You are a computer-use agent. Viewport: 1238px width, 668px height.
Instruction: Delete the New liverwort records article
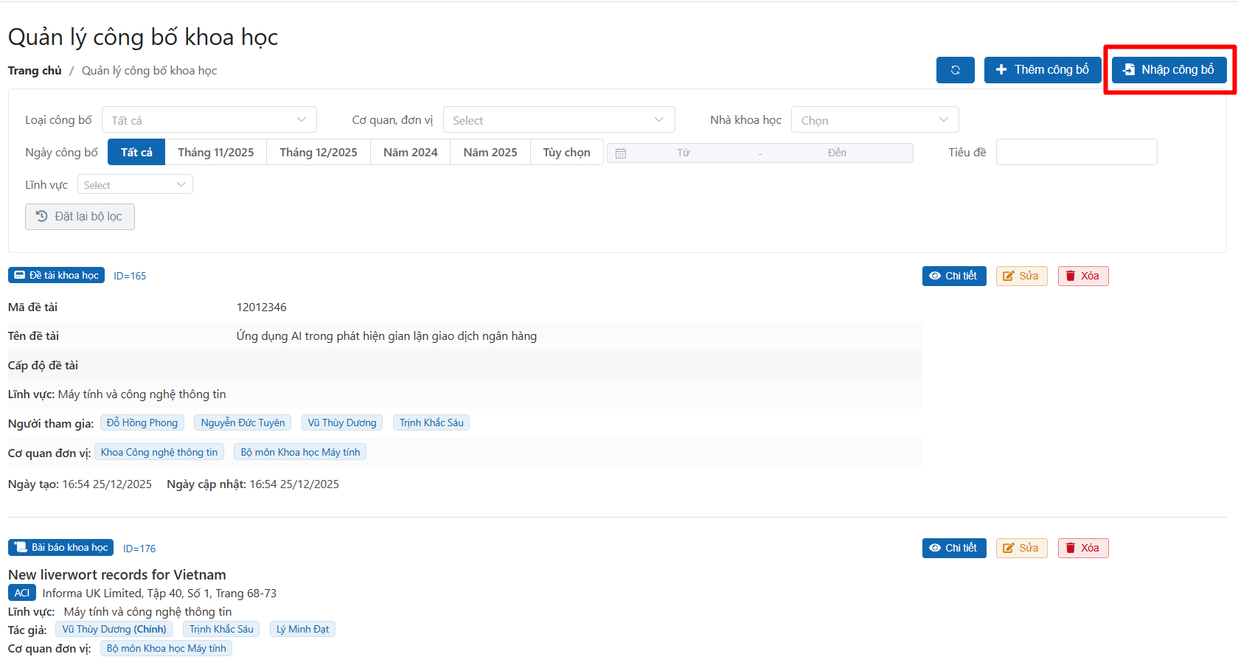point(1082,549)
